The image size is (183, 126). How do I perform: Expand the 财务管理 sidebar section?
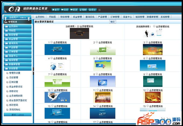[x=17, y=35]
